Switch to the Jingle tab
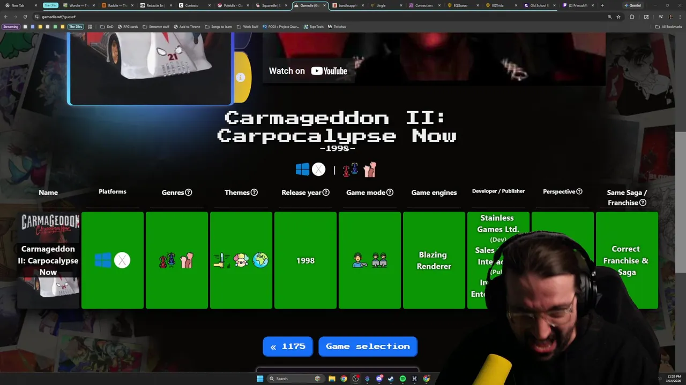The width and height of the screenshot is (686, 385). 387,5
